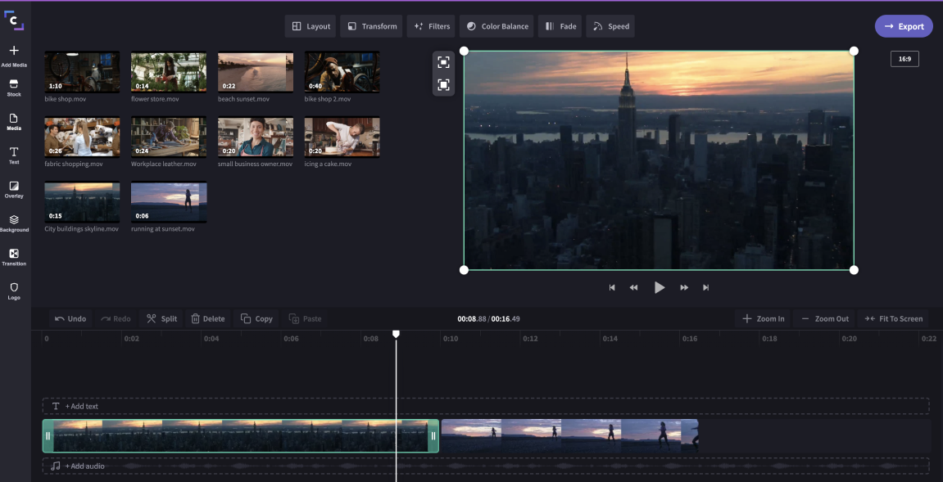This screenshot has width=943, height=482.
Task: Open the Add Media panel
Action: pyautogui.click(x=14, y=55)
